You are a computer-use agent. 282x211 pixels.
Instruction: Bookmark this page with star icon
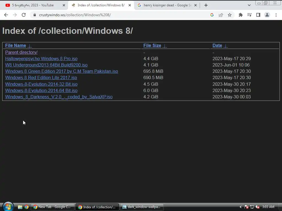[x=230, y=15]
